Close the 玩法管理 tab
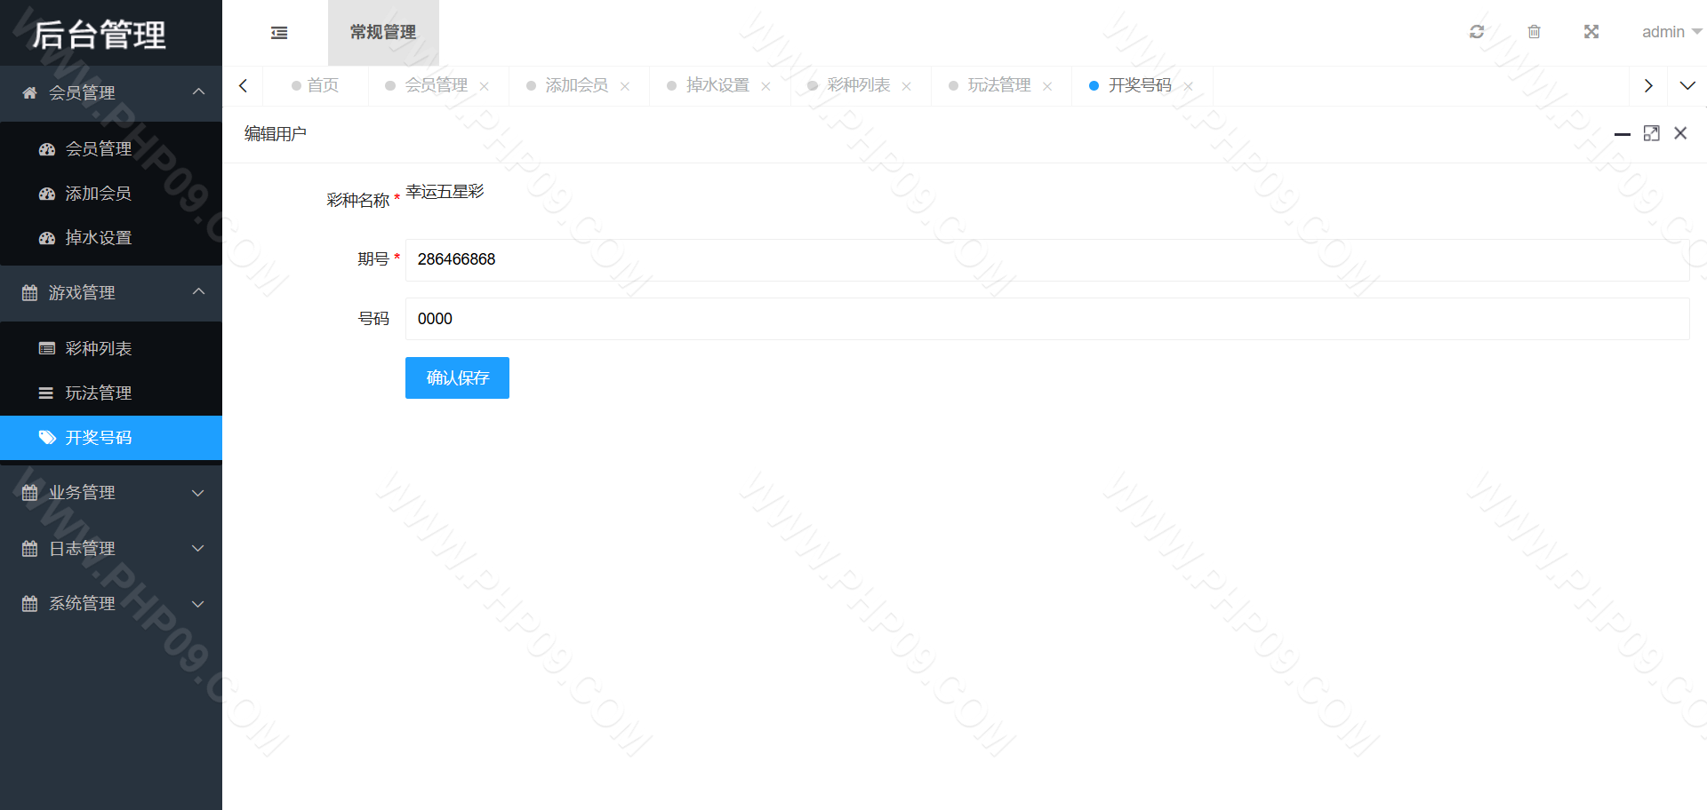The image size is (1707, 810). coord(1047,86)
